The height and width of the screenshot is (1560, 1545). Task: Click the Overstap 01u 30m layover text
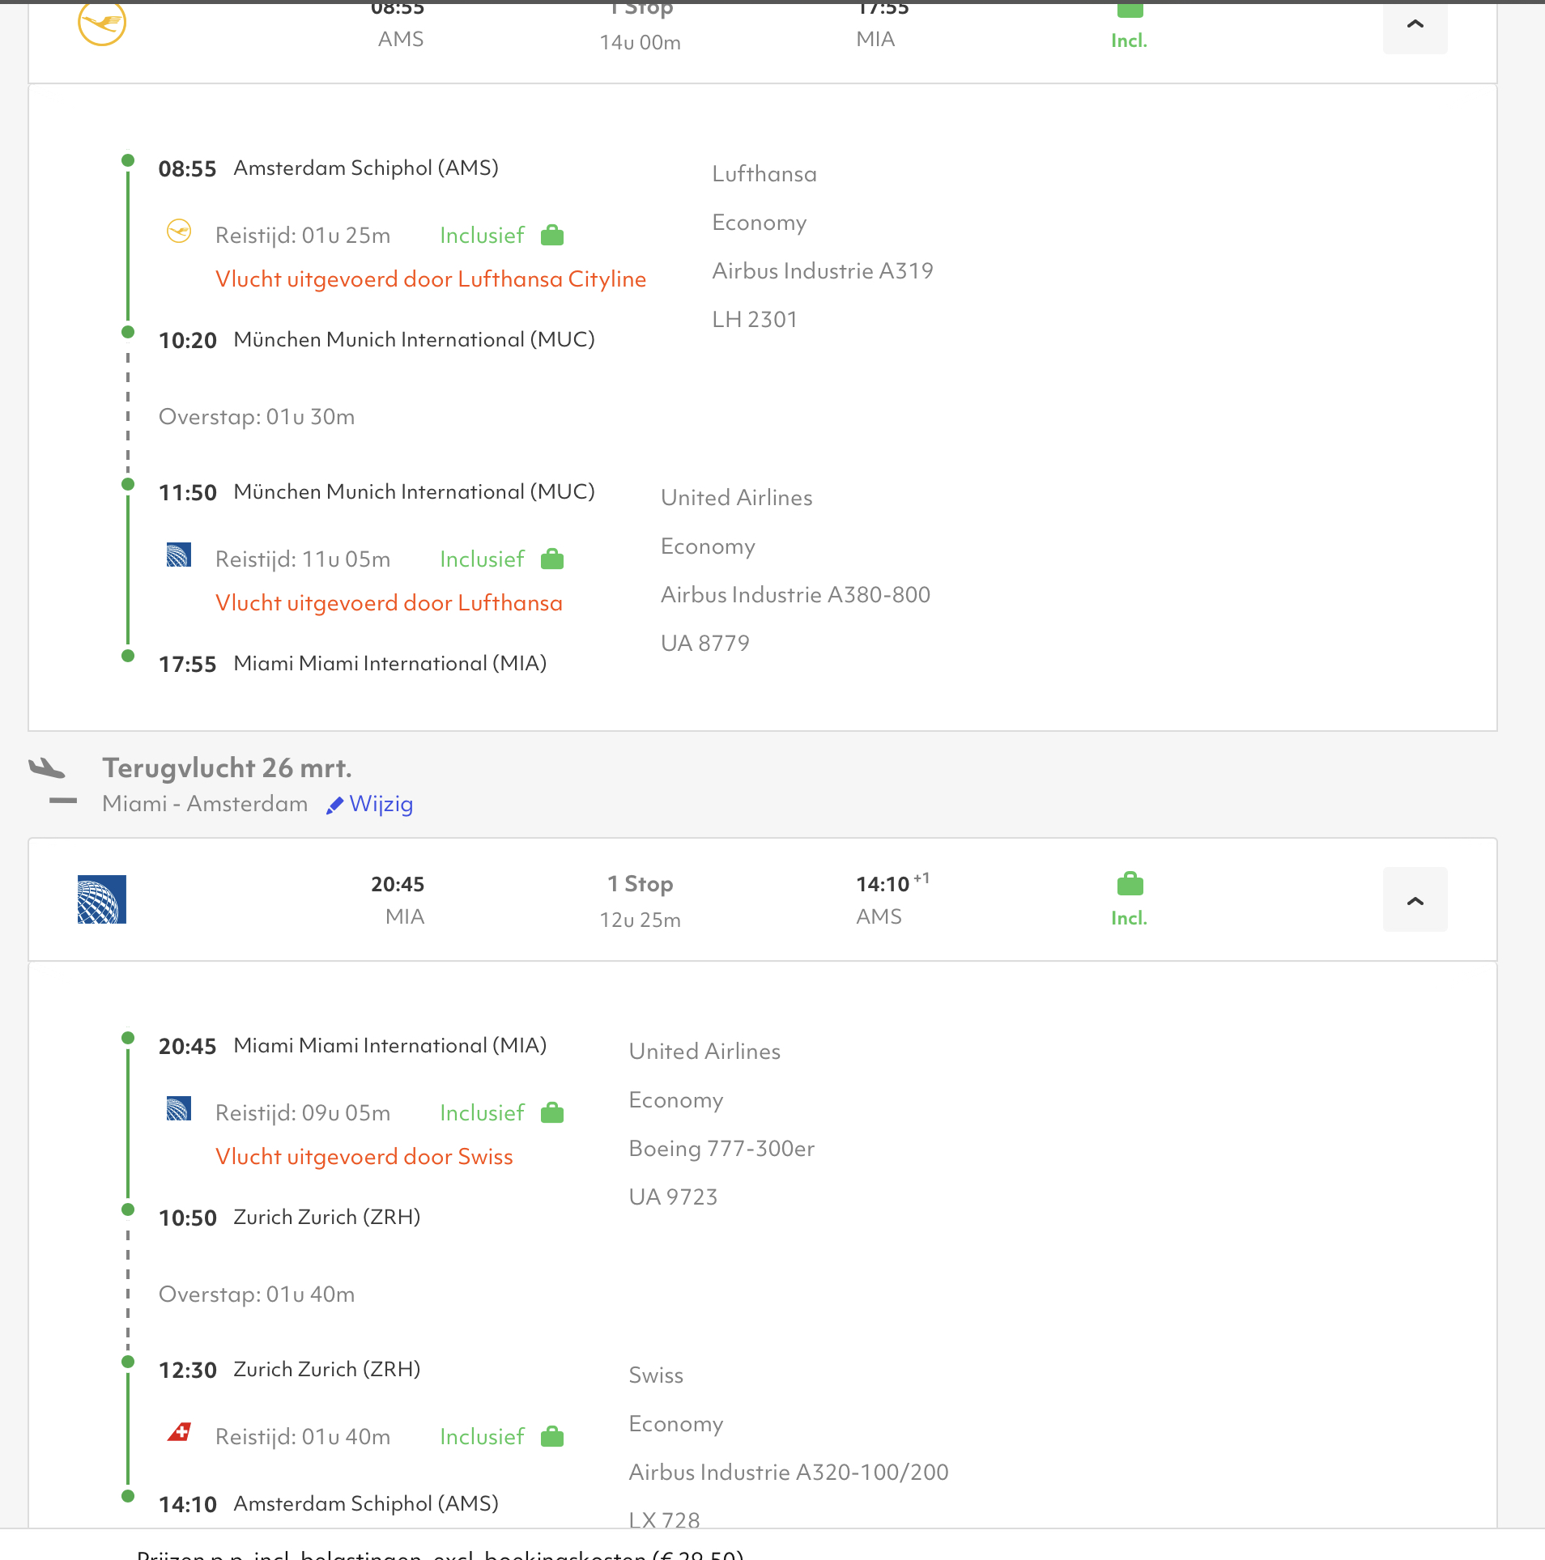click(257, 417)
